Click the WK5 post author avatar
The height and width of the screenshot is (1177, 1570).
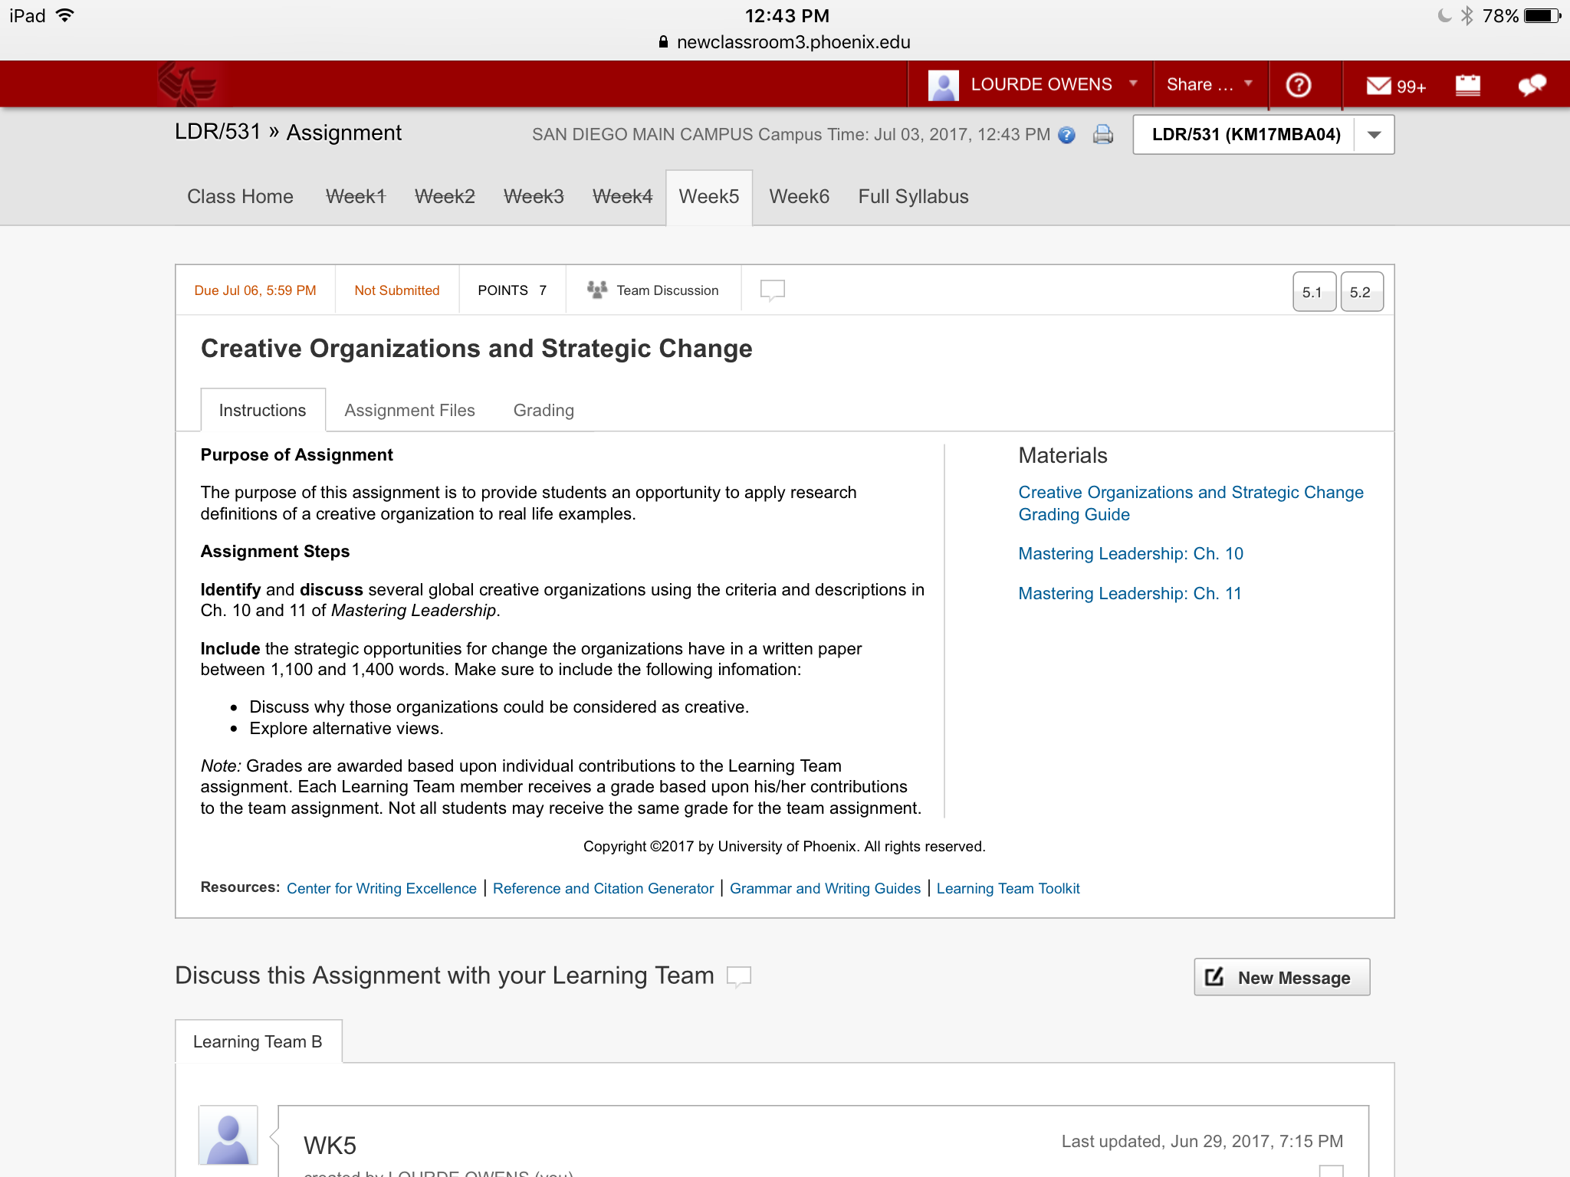(x=228, y=1135)
